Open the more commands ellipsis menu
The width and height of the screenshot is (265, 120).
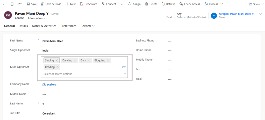click(x=230, y=4)
